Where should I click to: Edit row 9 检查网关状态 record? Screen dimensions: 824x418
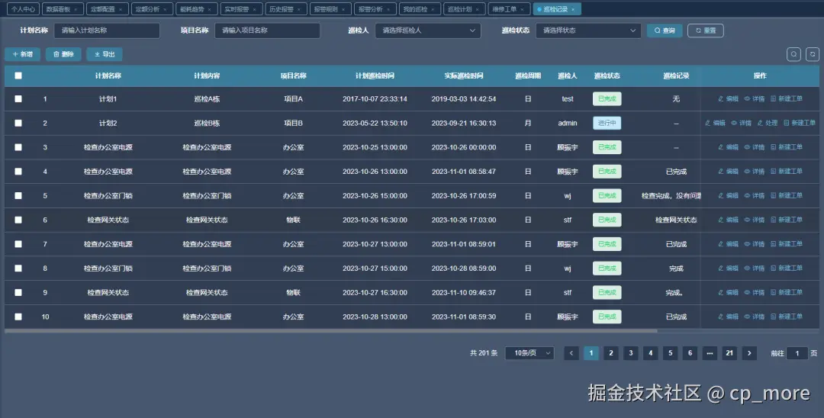tap(729, 292)
